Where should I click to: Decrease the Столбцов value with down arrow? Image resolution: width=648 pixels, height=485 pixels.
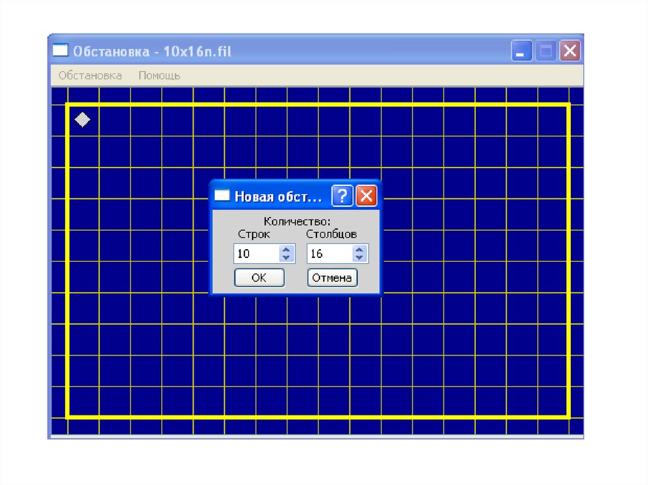(359, 258)
